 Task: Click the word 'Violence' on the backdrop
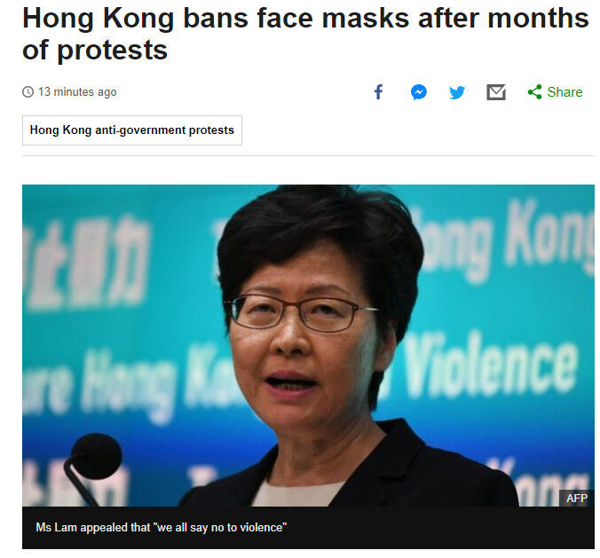[x=491, y=366]
